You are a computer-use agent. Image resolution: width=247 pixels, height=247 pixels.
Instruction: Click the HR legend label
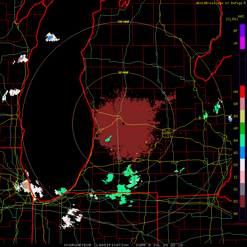pos(235,128)
